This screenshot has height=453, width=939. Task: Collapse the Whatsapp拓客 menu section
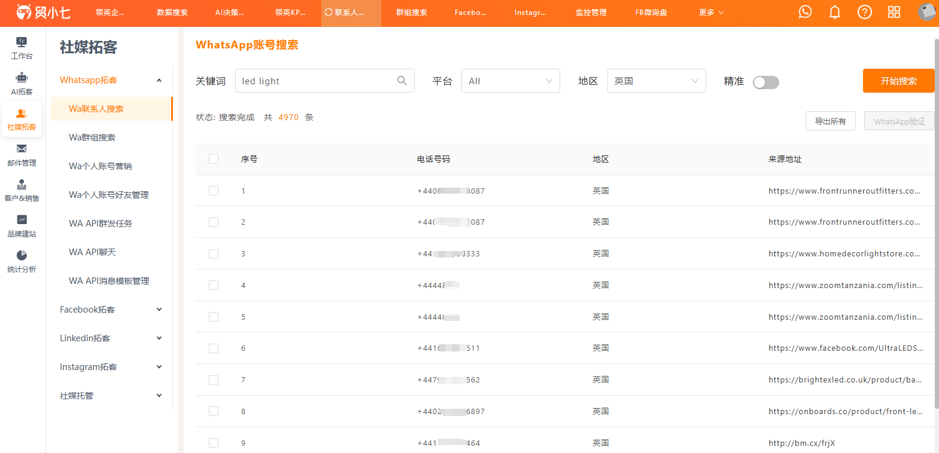click(111, 80)
